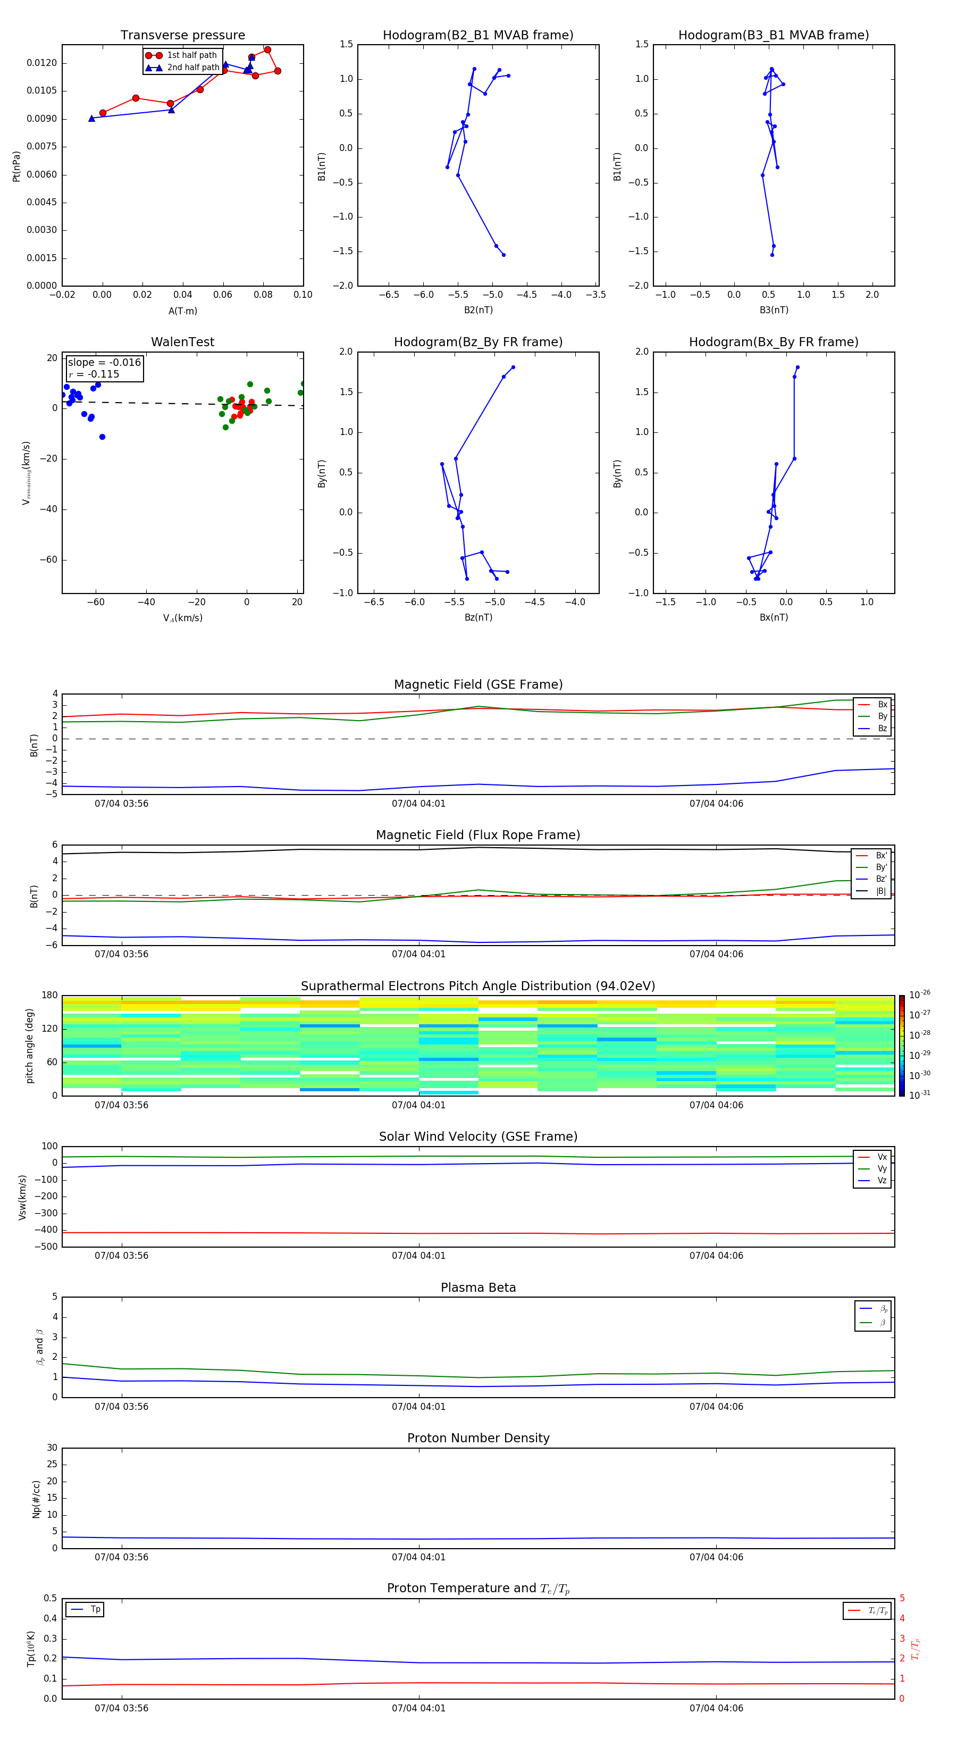Click the 'Vz' entry in velocity legend
Image resolution: width=957 pixels, height=1755 pixels.
[873, 1181]
